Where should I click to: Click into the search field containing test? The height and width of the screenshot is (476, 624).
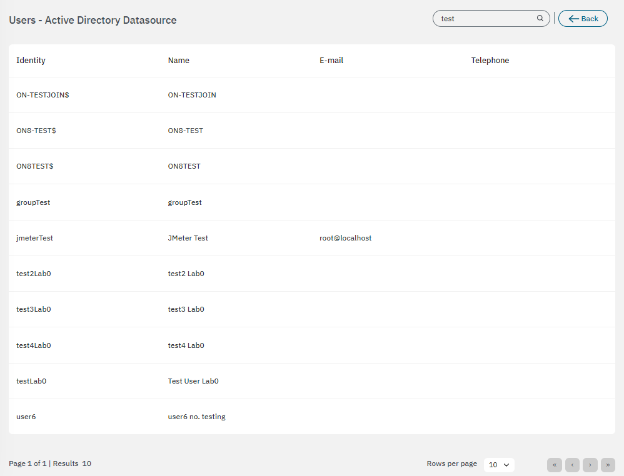[485, 19]
